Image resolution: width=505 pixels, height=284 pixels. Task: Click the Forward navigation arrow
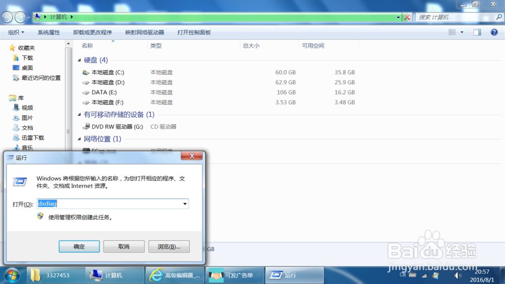(20, 17)
